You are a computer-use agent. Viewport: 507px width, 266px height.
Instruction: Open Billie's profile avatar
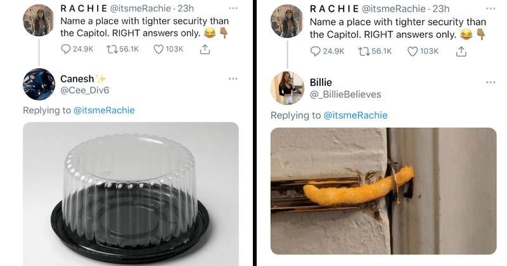coord(287,88)
